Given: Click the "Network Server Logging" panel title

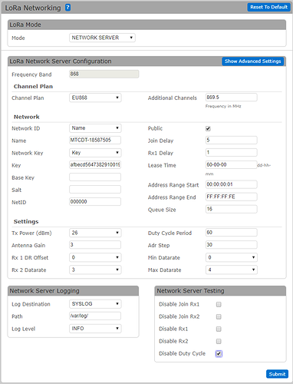Looking at the screenshot, I should [44, 291].
